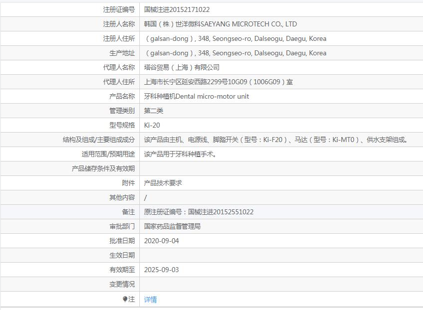Select agent address 上海市长宁区延安西路2299号
423x310 pixels.
tap(186, 82)
